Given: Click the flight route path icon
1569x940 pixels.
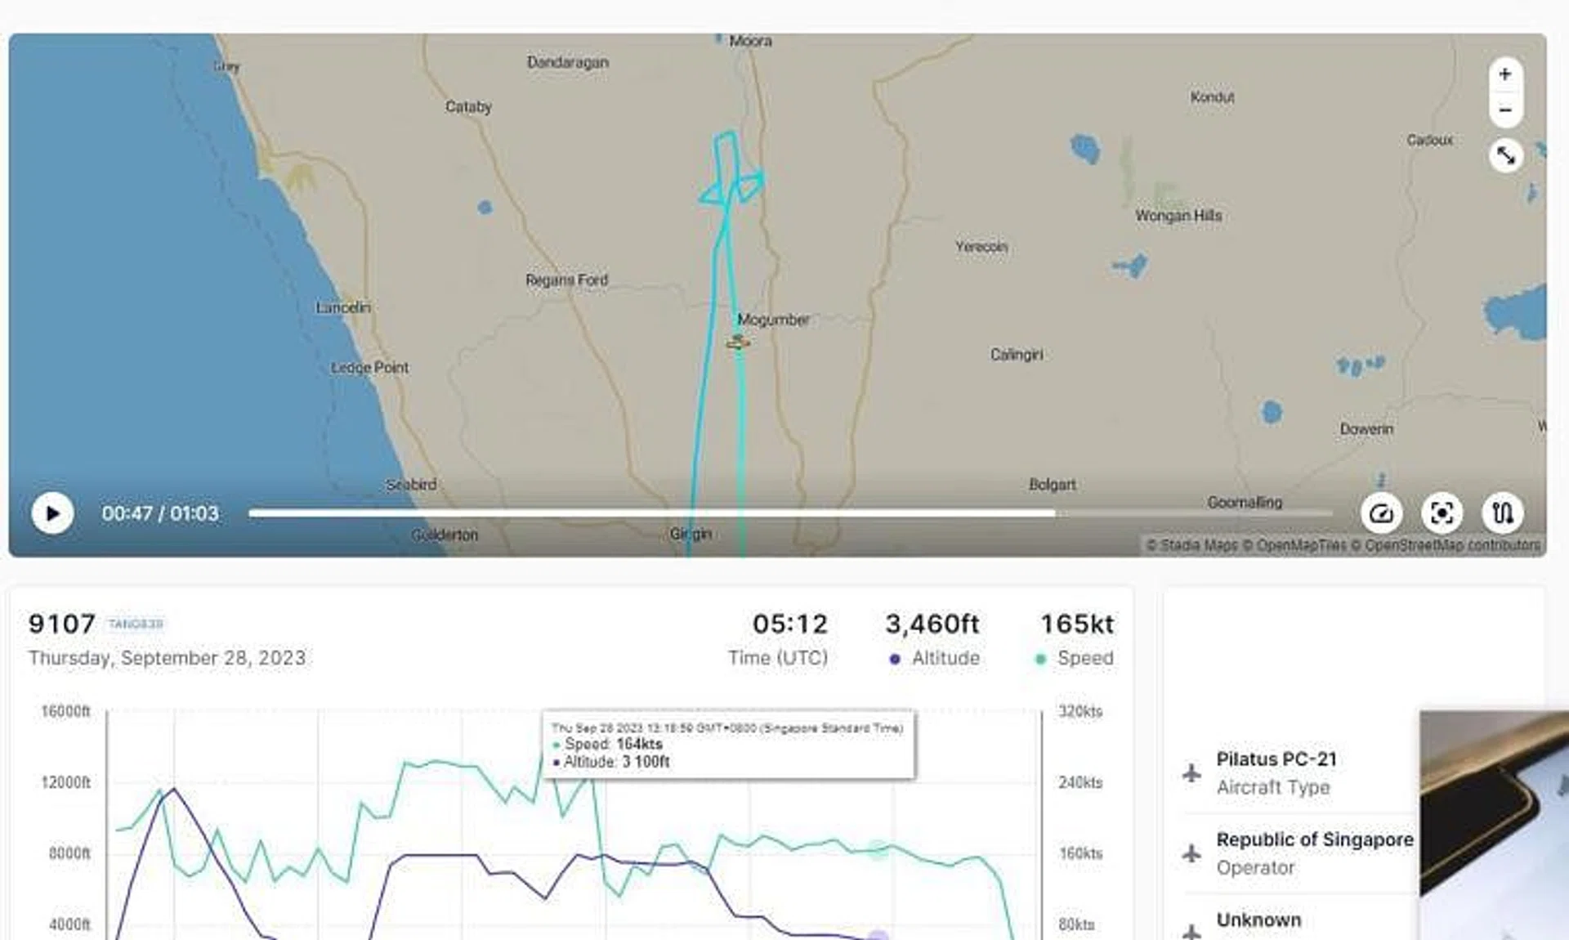Looking at the screenshot, I should coord(1502,513).
